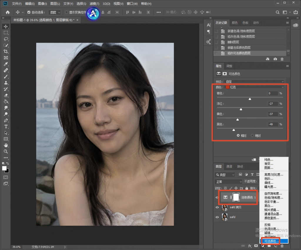
Task: Open the search icon at top right
Action: click(277, 12)
